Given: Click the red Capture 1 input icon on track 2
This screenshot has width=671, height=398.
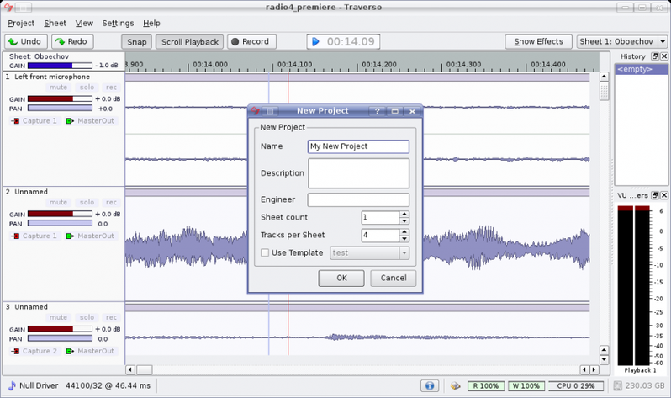Looking at the screenshot, I should 15,236.
